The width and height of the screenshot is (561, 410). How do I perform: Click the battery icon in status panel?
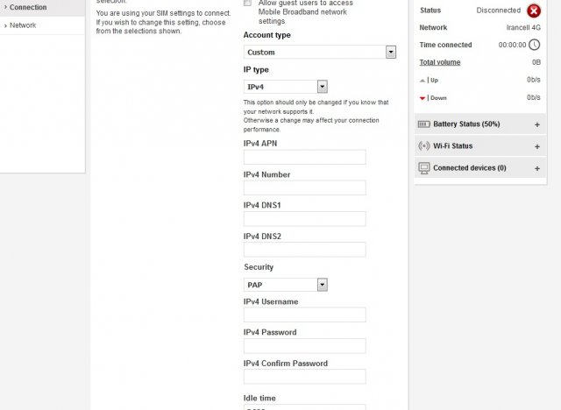tap(424, 124)
